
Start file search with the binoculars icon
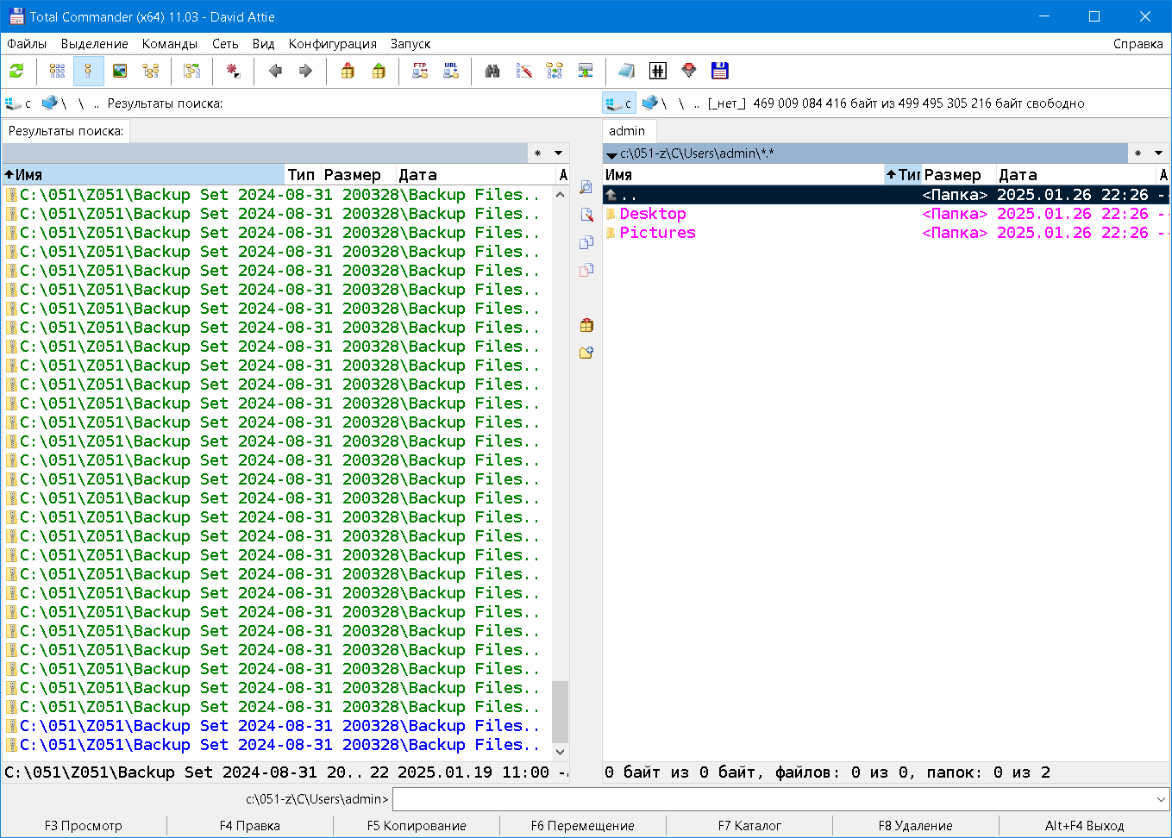[x=492, y=71]
